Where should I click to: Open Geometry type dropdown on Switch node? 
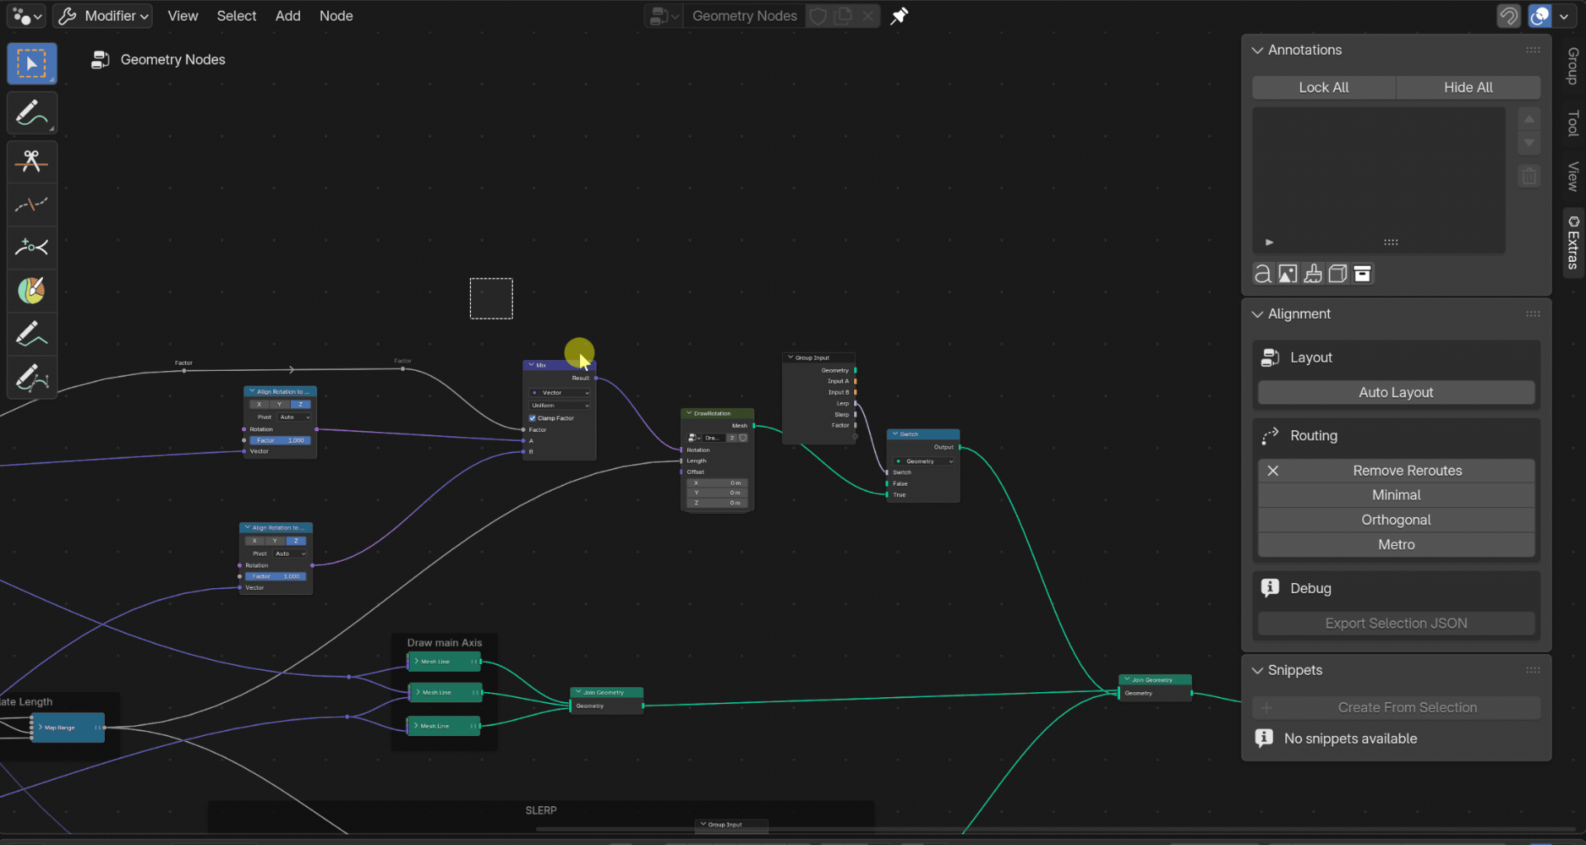(924, 462)
